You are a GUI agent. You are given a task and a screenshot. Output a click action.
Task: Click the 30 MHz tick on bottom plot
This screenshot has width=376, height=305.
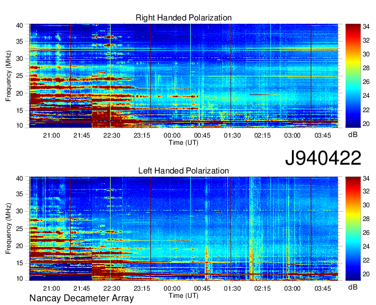click(20, 211)
